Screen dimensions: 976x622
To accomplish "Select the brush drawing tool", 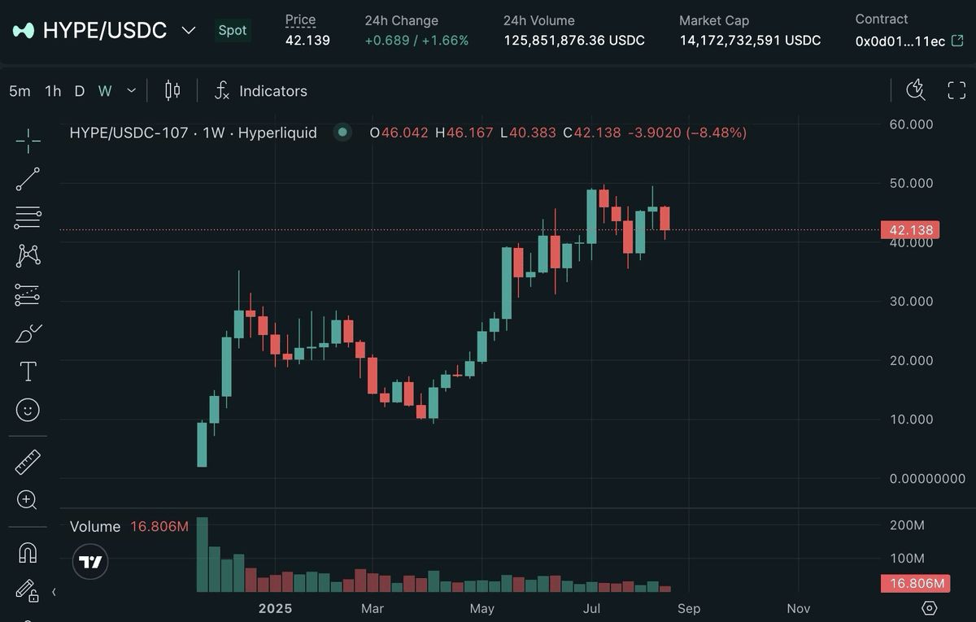I will click(x=28, y=333).
